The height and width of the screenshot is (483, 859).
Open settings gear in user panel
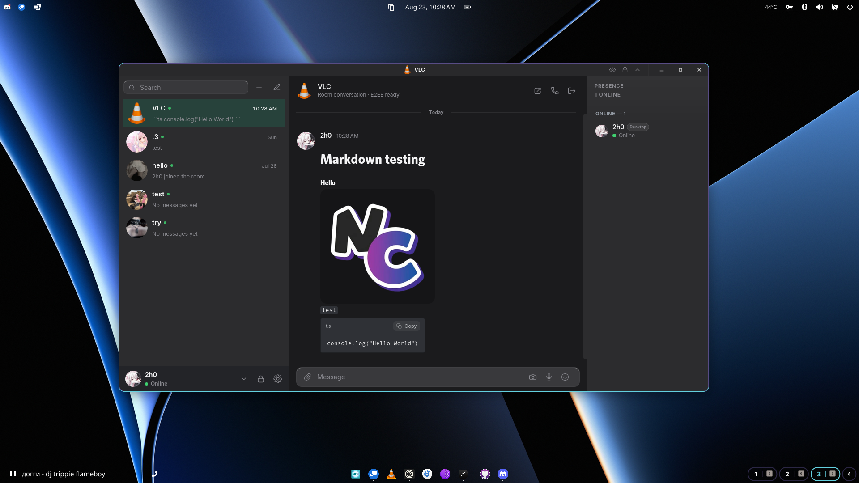(x=278, y=379)
